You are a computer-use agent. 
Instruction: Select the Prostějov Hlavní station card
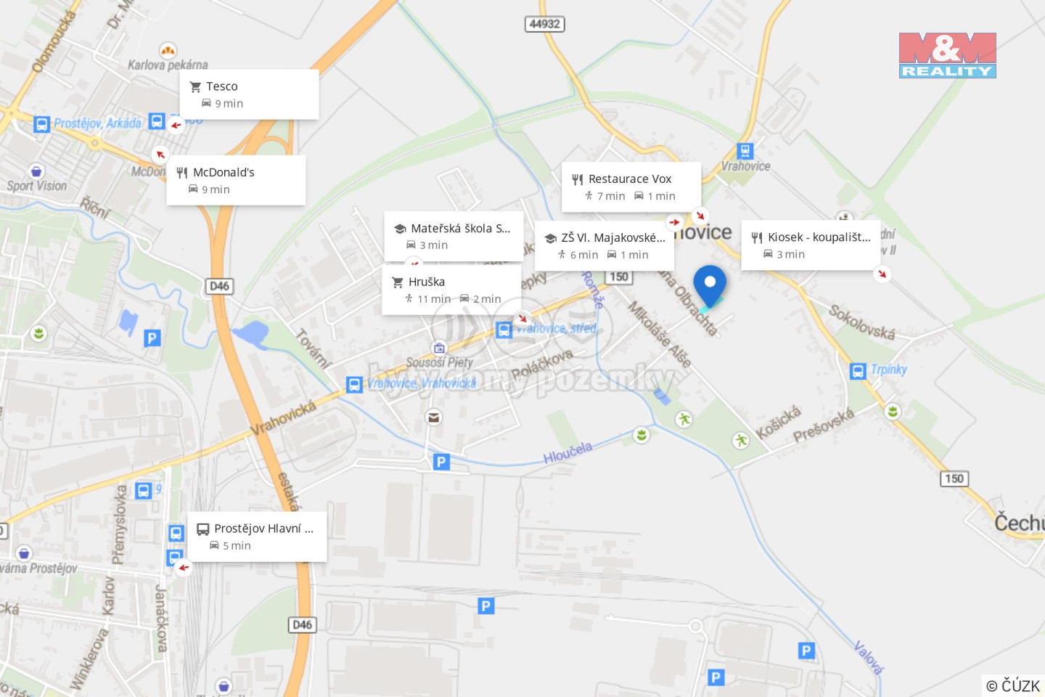coord(257,537)
